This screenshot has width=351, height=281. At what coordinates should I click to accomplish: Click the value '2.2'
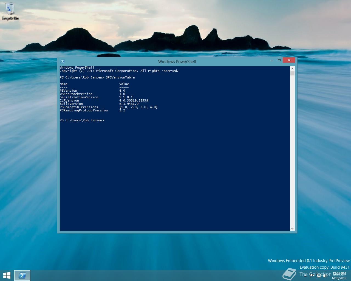(122, 110)
